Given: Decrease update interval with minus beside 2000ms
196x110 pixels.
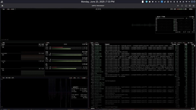Looking at the screenshot, I should [x=188, y=9].
